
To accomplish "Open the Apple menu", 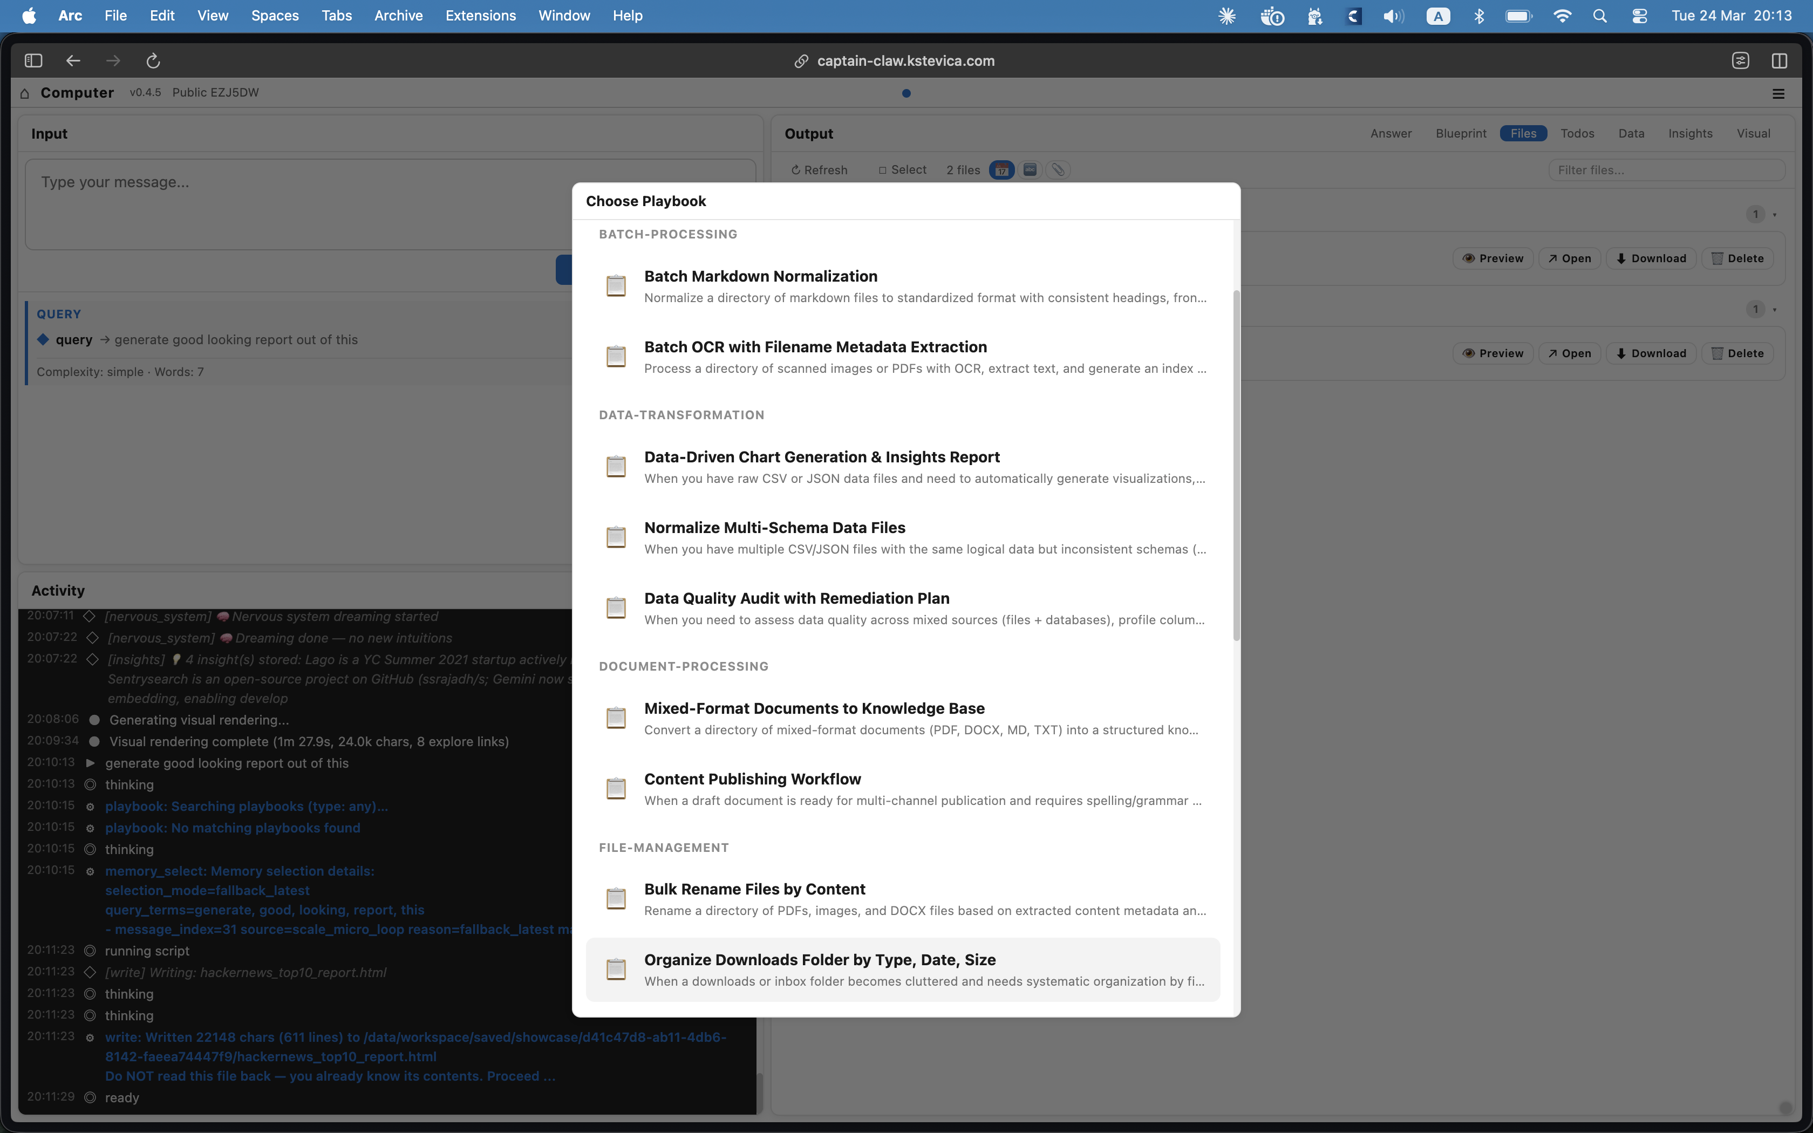I will [x=29, y=16].
